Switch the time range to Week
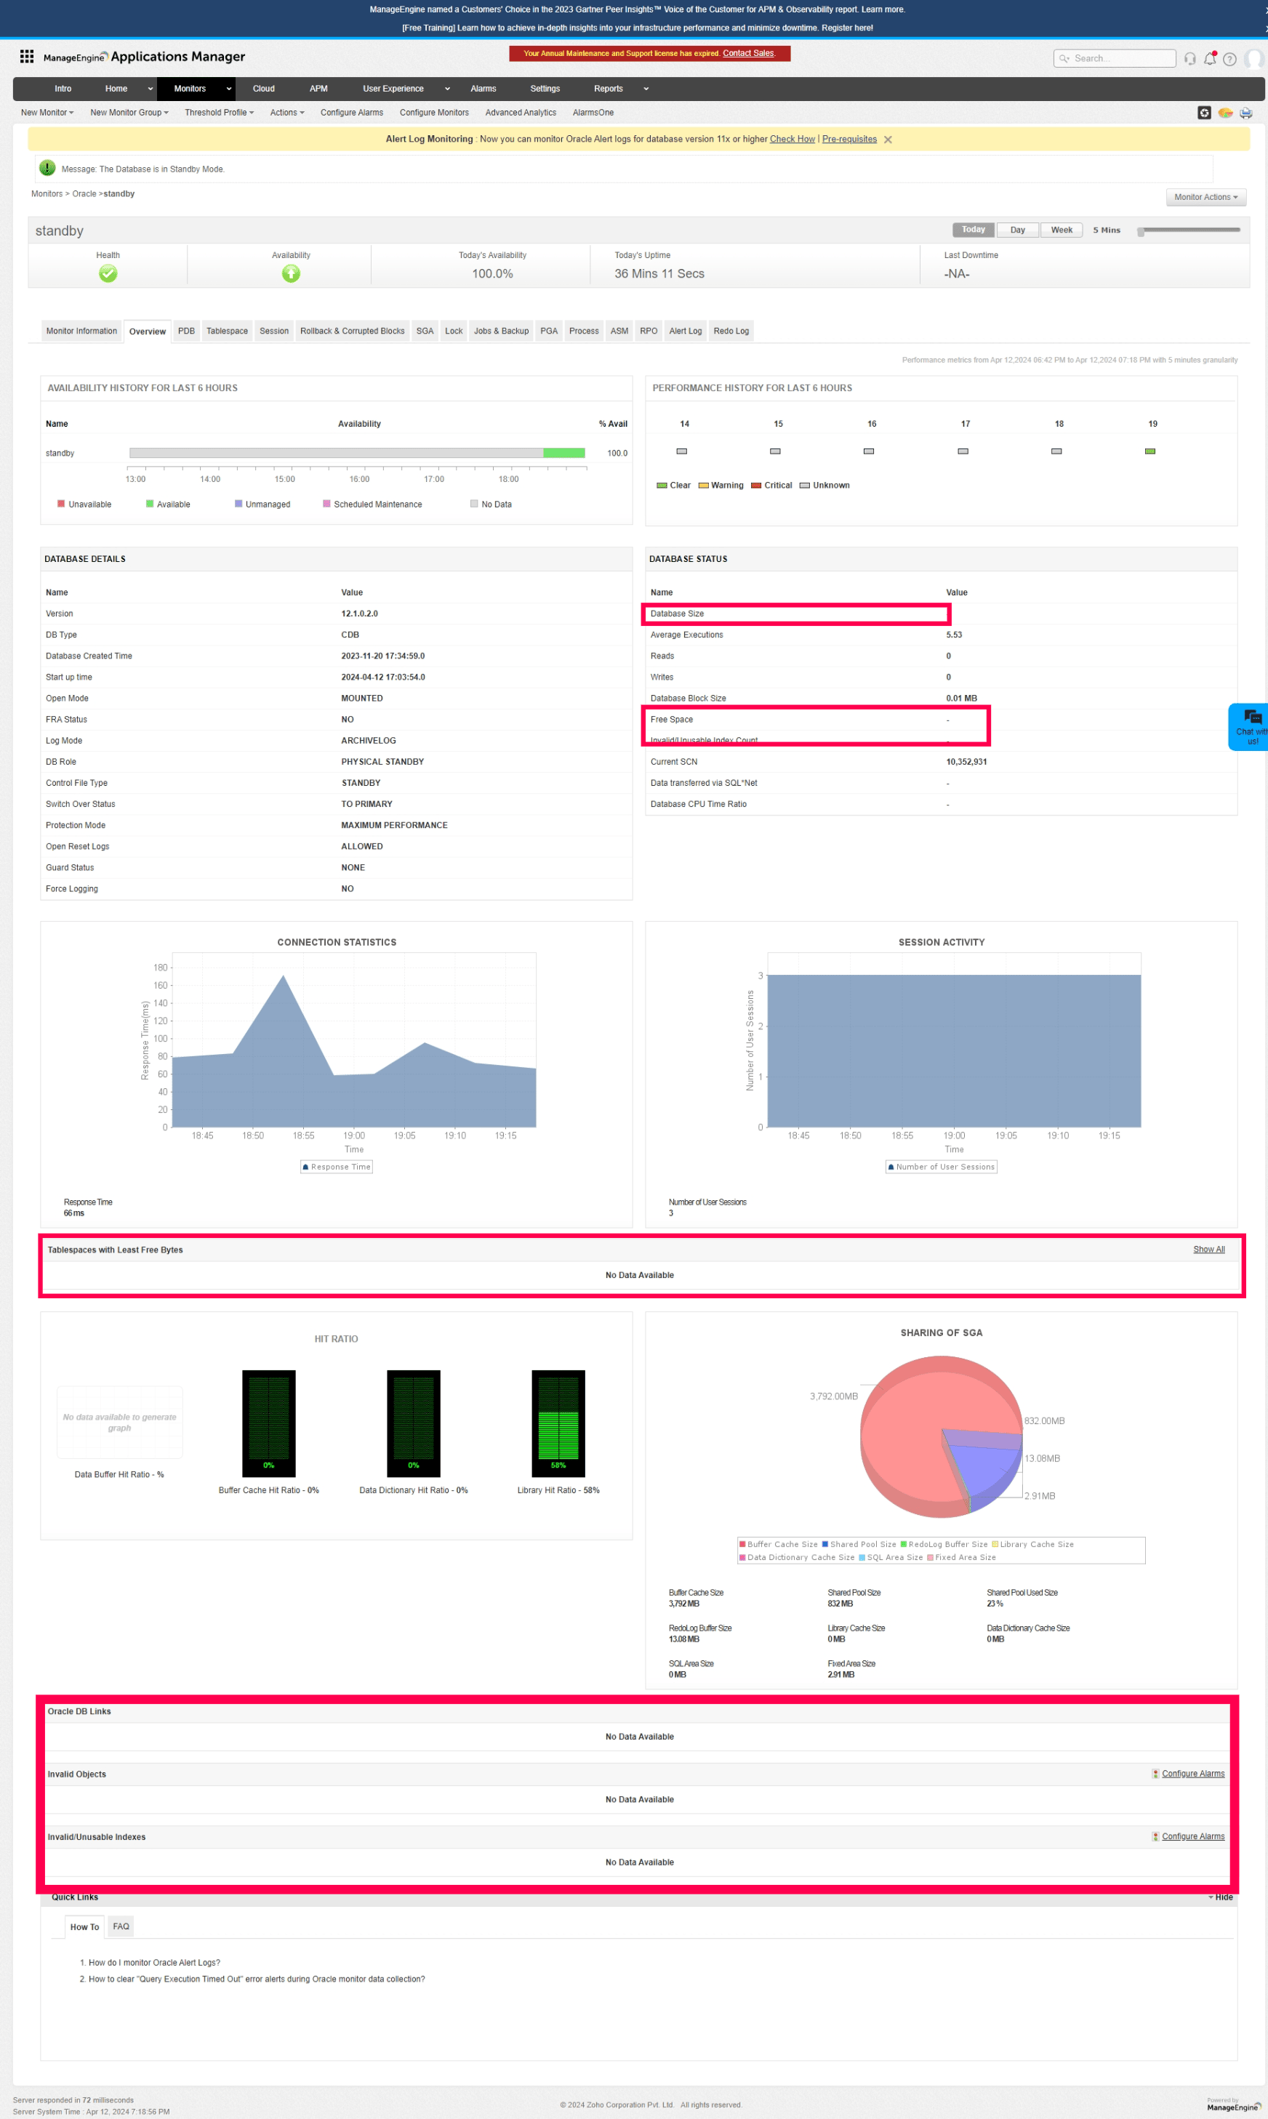Viewport: 1268px width, 2119px height. pyautogui.click(x=1060, y=230)
